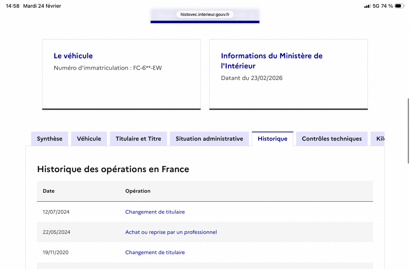This screenshot has width=410, height=269.
Task: Tap the cellular signal bars icon
Action: (367, 6)
